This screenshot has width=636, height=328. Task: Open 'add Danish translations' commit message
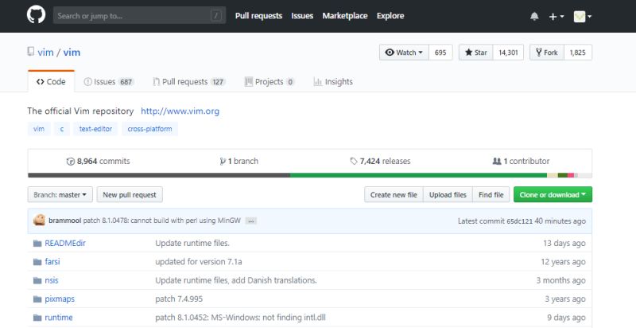pyautogui.click(x=236, y=280)
